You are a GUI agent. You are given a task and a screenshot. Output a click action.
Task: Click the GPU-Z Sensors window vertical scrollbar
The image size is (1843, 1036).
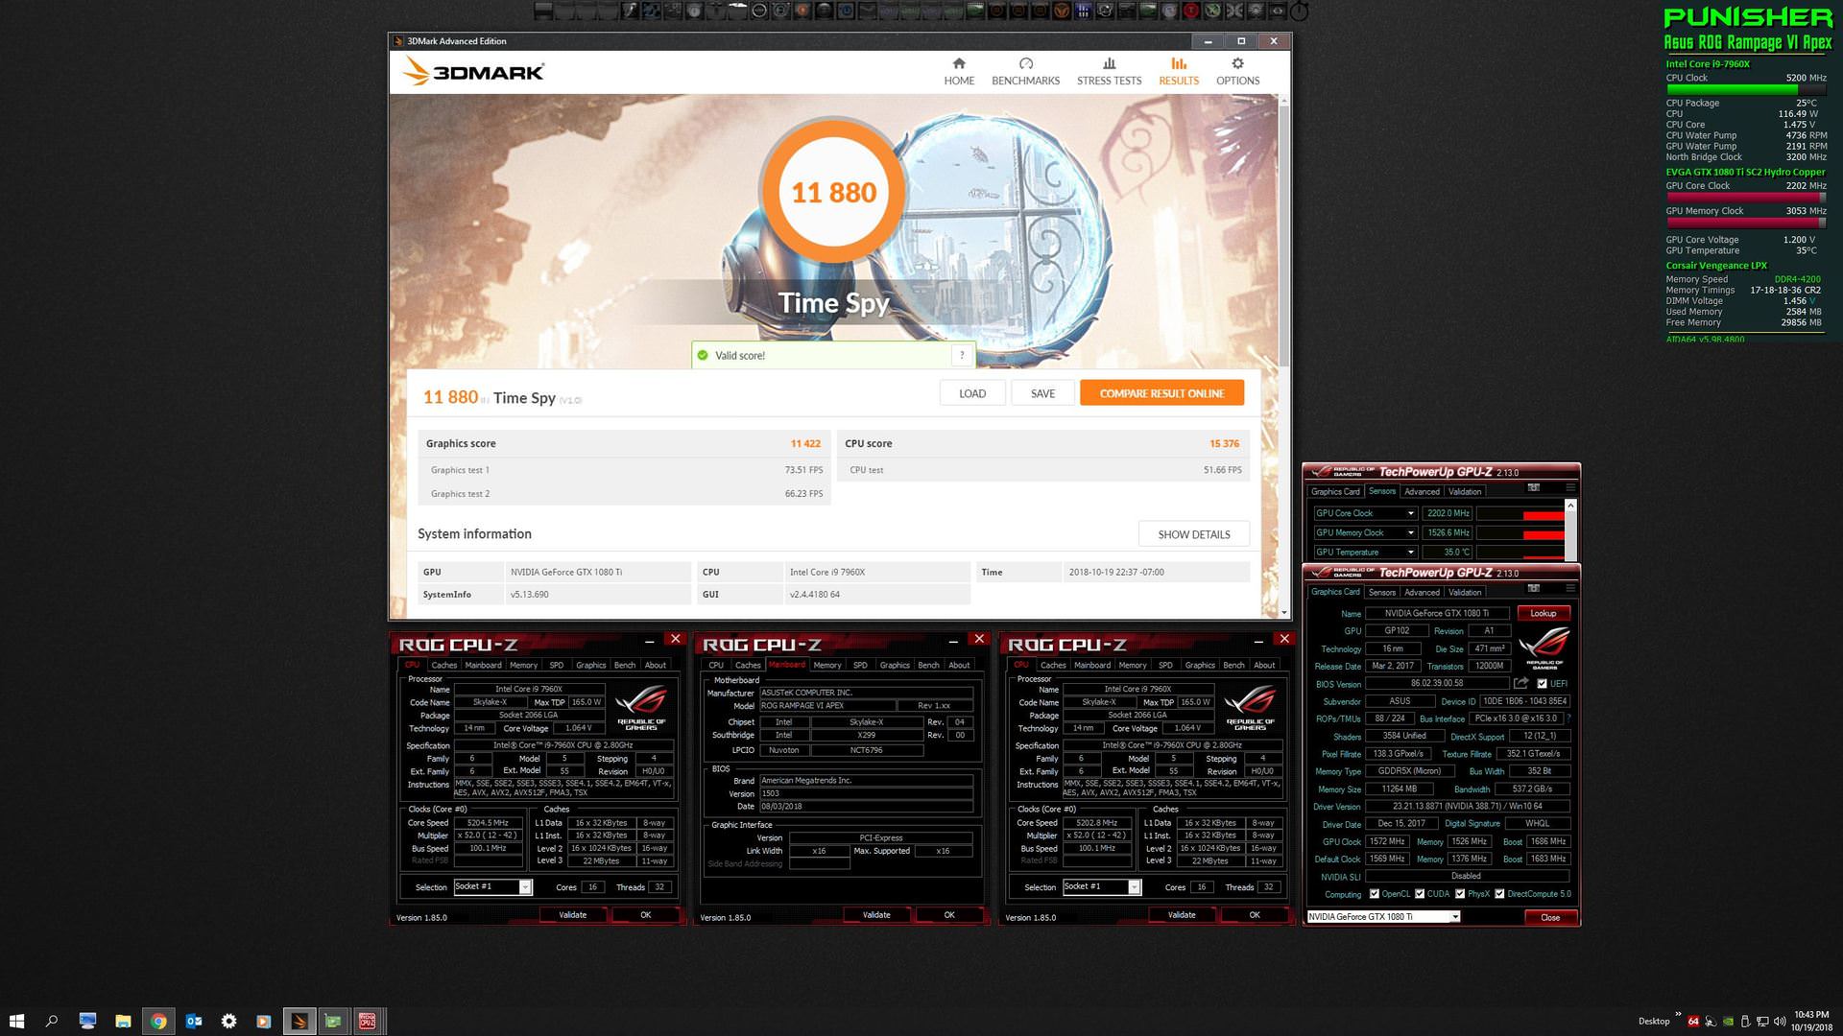click(x=1570, y=530)
